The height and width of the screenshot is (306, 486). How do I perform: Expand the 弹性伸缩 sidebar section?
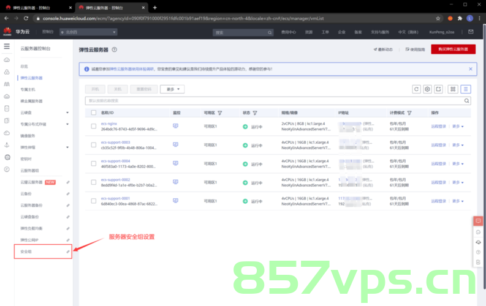[67, 147]
